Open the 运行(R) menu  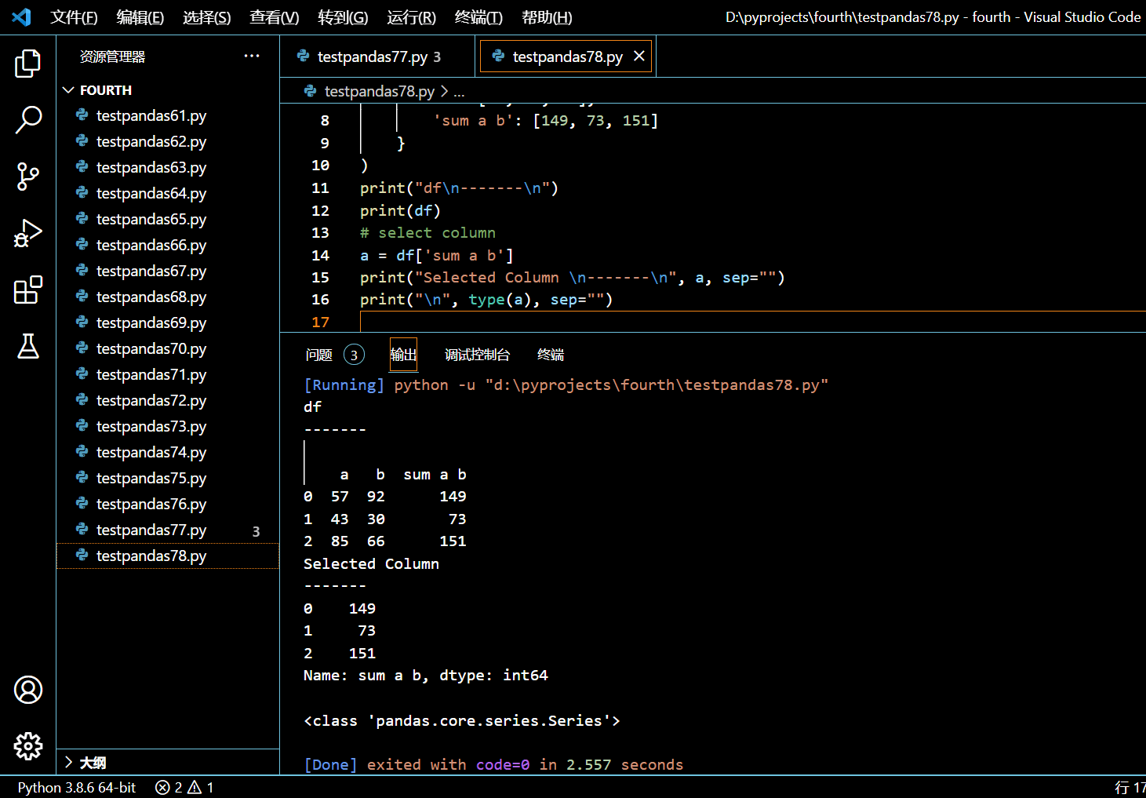[x=411, y=17]
